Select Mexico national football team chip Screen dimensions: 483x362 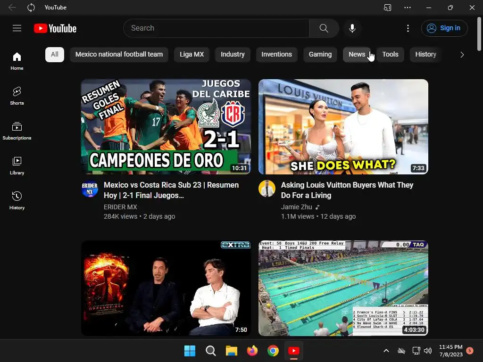(119, 55)
